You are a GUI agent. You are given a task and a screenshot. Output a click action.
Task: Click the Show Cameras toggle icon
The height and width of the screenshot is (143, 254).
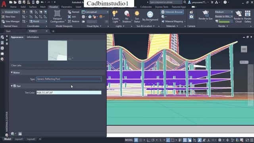point(191,17)
